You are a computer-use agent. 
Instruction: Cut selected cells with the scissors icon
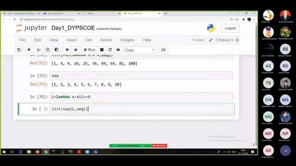[39, 50]
